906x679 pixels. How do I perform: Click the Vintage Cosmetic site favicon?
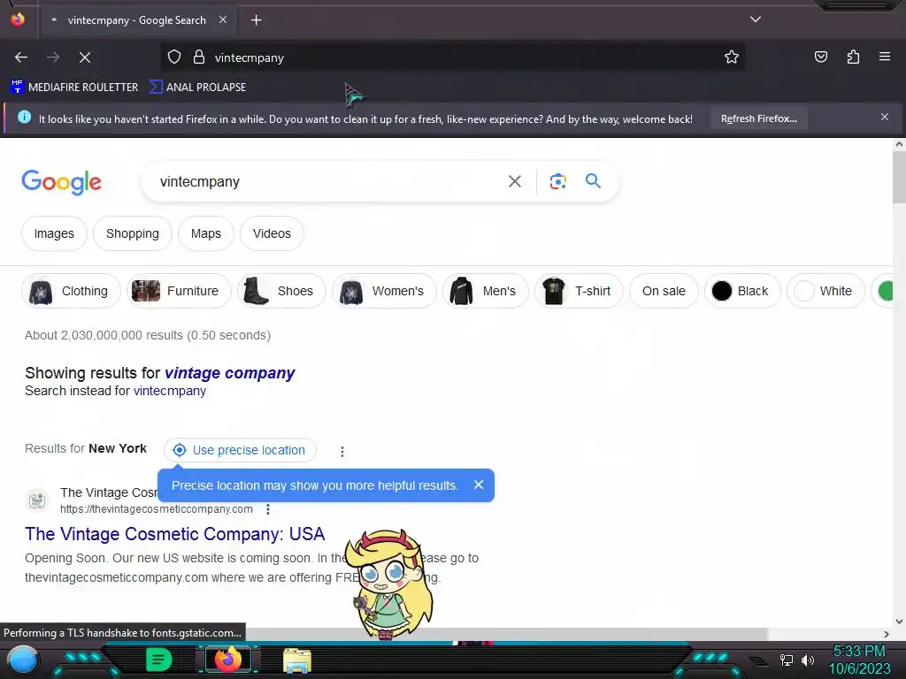pyautogui.click(x=37, y=500)
